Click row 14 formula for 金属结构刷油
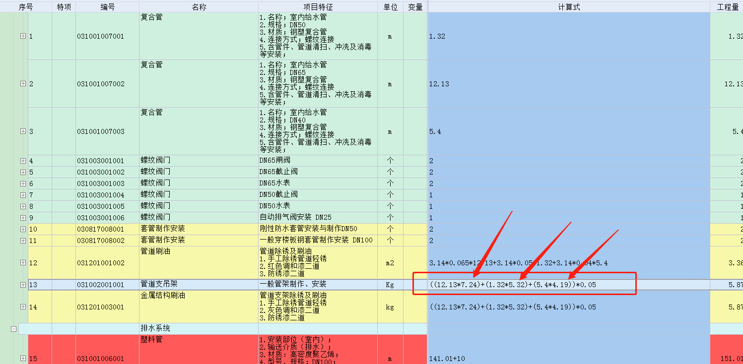The image size is (743, 364). pyautogui.click(x=569, y=307)
